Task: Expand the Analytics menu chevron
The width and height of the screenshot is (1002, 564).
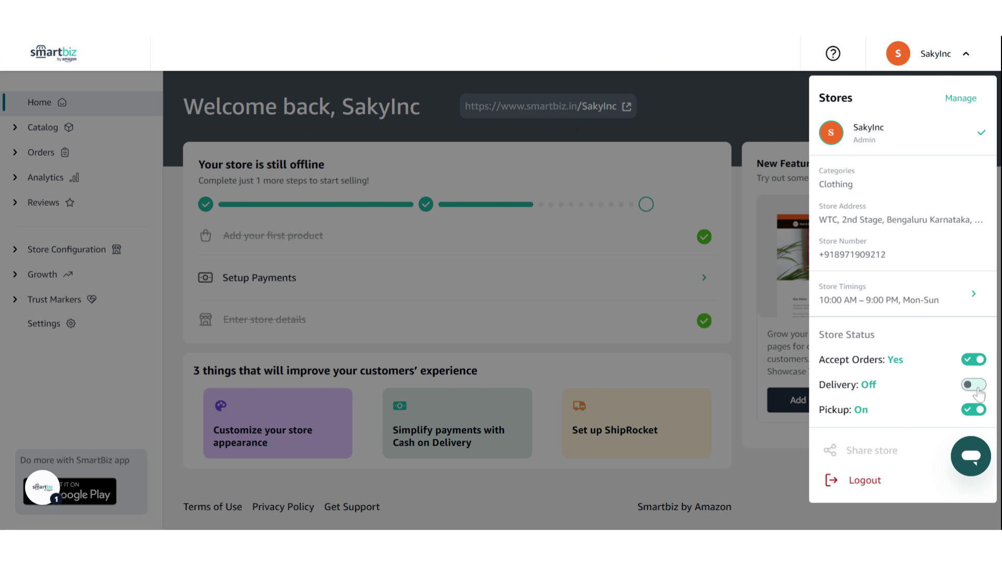Action: (x=15, y=178)
